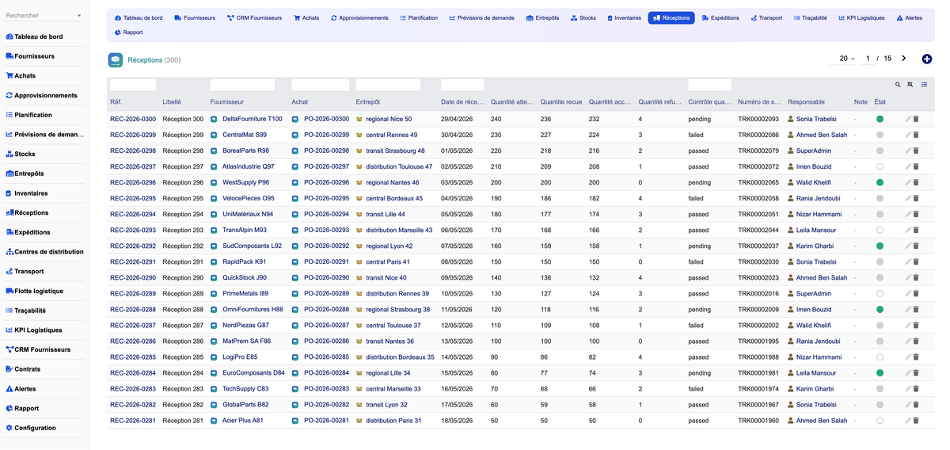
Task: Expand the Rechercher dropdown in sidebar
Action: click(79, 16)
